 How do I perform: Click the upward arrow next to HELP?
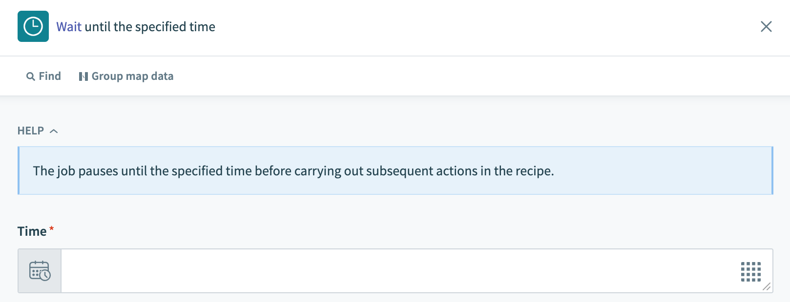click(x=54, y=131)
